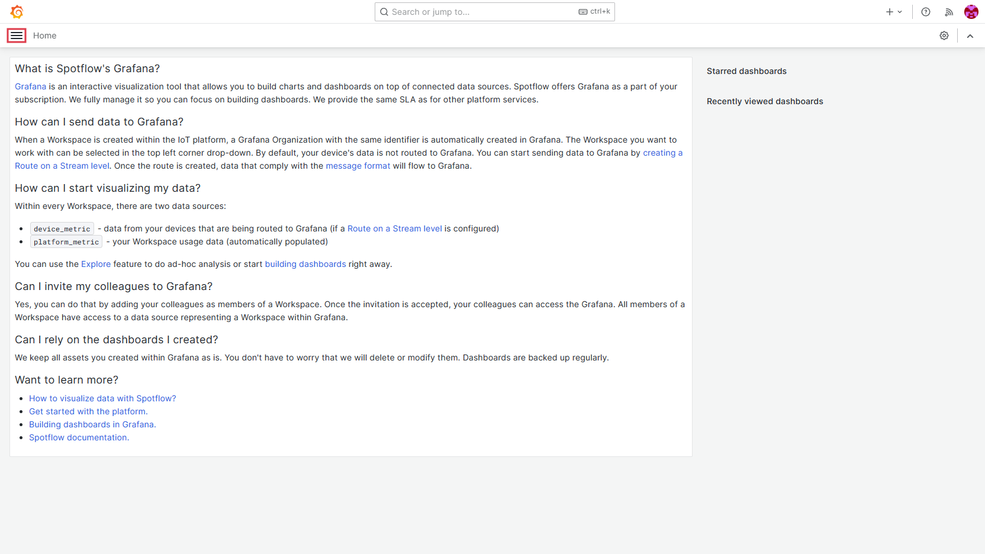
Task: Open the news RSS feed icon
Action: click(x=949, y=12)
